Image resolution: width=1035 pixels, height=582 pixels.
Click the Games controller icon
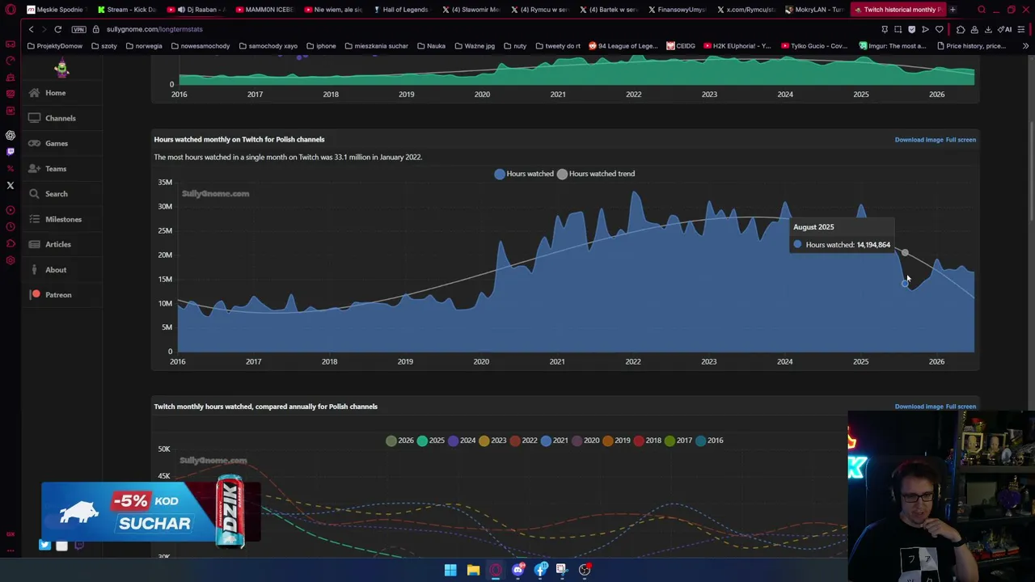(x=34, y=143)
